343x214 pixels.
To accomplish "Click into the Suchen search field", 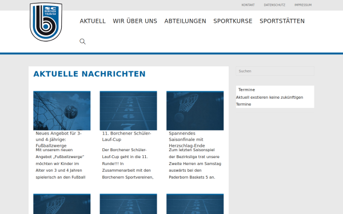I will click(x=275, y=71).
